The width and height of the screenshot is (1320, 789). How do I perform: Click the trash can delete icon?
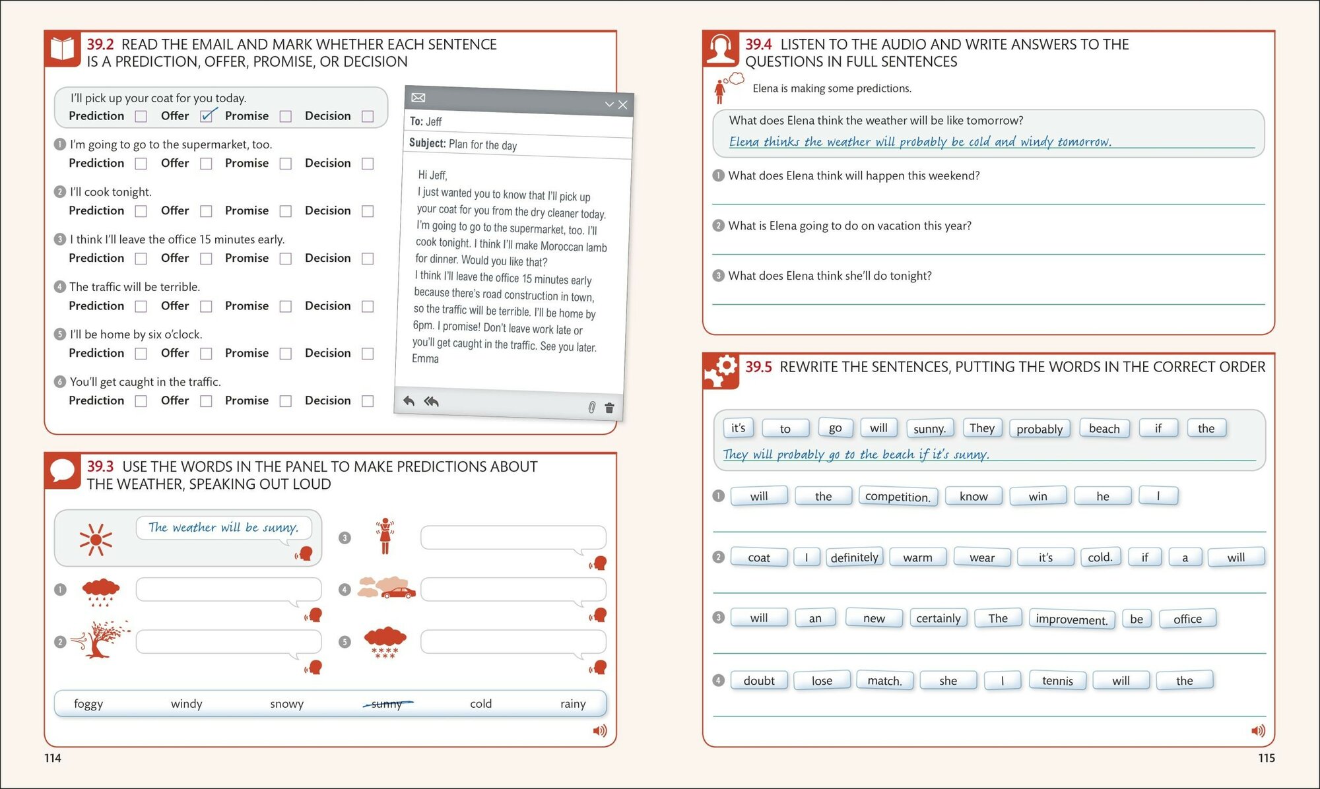pyautogui.click(x=609, y=408)
